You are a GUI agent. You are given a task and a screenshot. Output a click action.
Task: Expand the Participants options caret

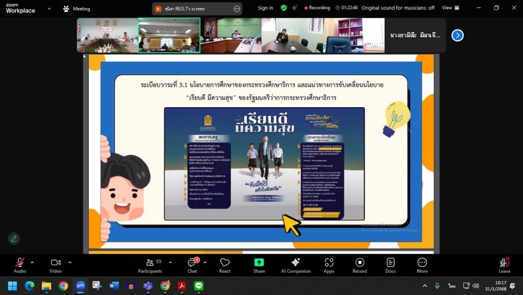coord(171,263)
